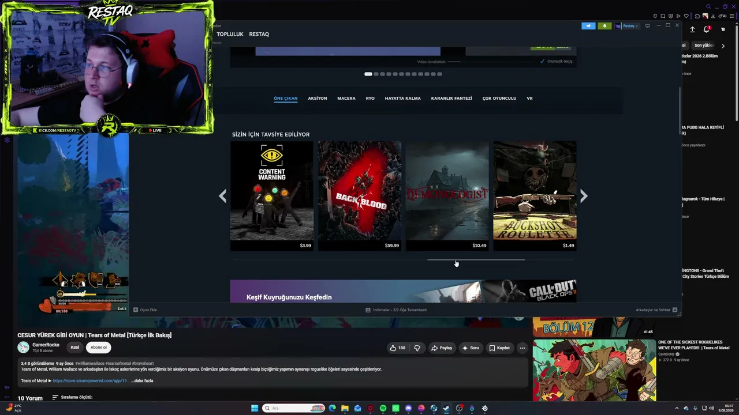Select the VR category tab
Viewport: 739px width, 415px height.
(x=529, y=99)
